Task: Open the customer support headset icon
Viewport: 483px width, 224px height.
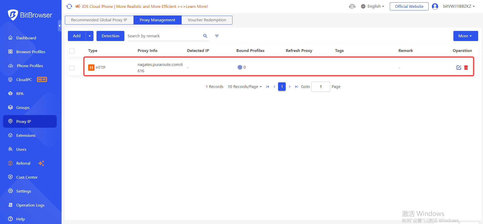Action: click(x=352, y=6)
